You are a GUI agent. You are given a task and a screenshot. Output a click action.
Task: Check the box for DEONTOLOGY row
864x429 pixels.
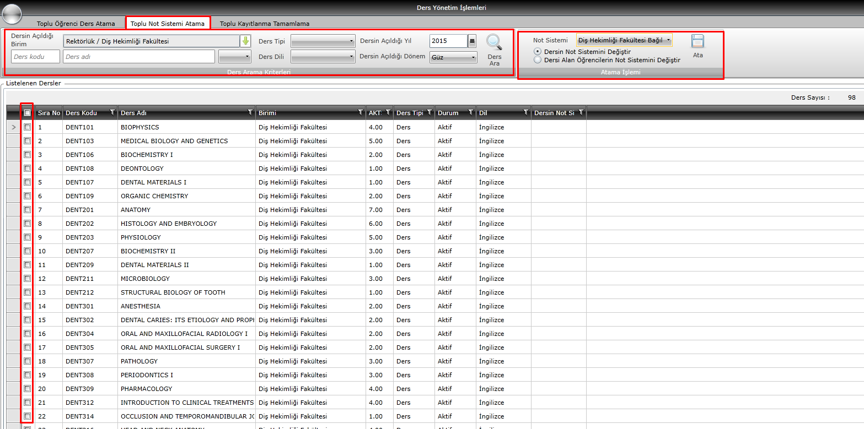point(27,168)
